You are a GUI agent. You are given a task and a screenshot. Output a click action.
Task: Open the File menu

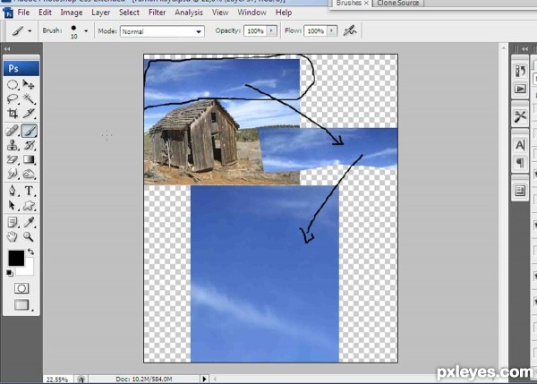23,13
